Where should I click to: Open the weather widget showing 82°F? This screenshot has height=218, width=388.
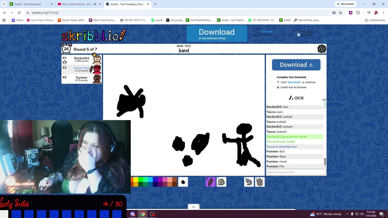click(326, 214)
